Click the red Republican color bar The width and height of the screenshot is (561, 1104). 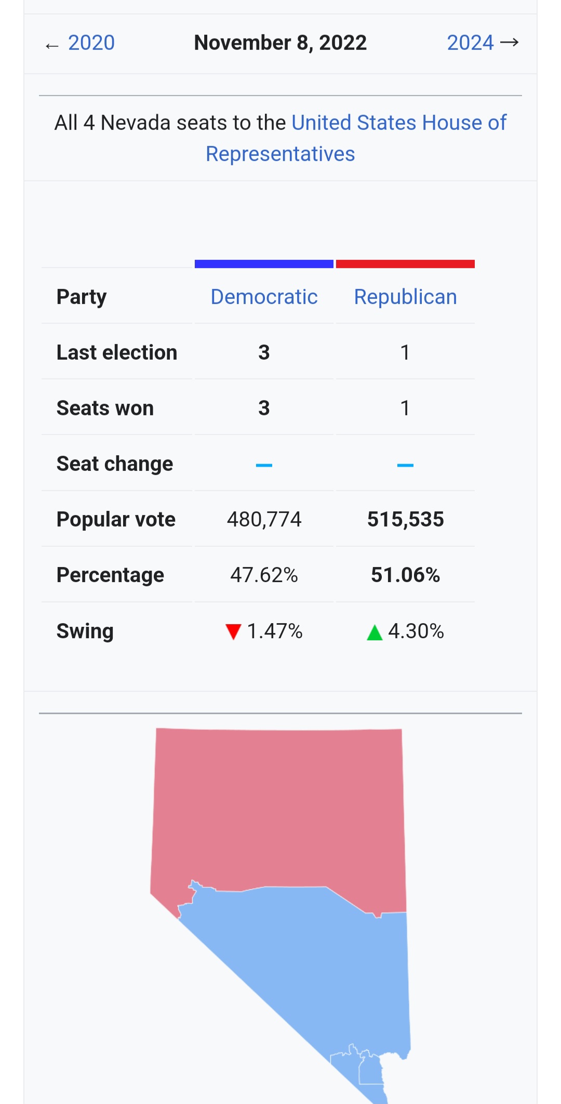[405, 264]
